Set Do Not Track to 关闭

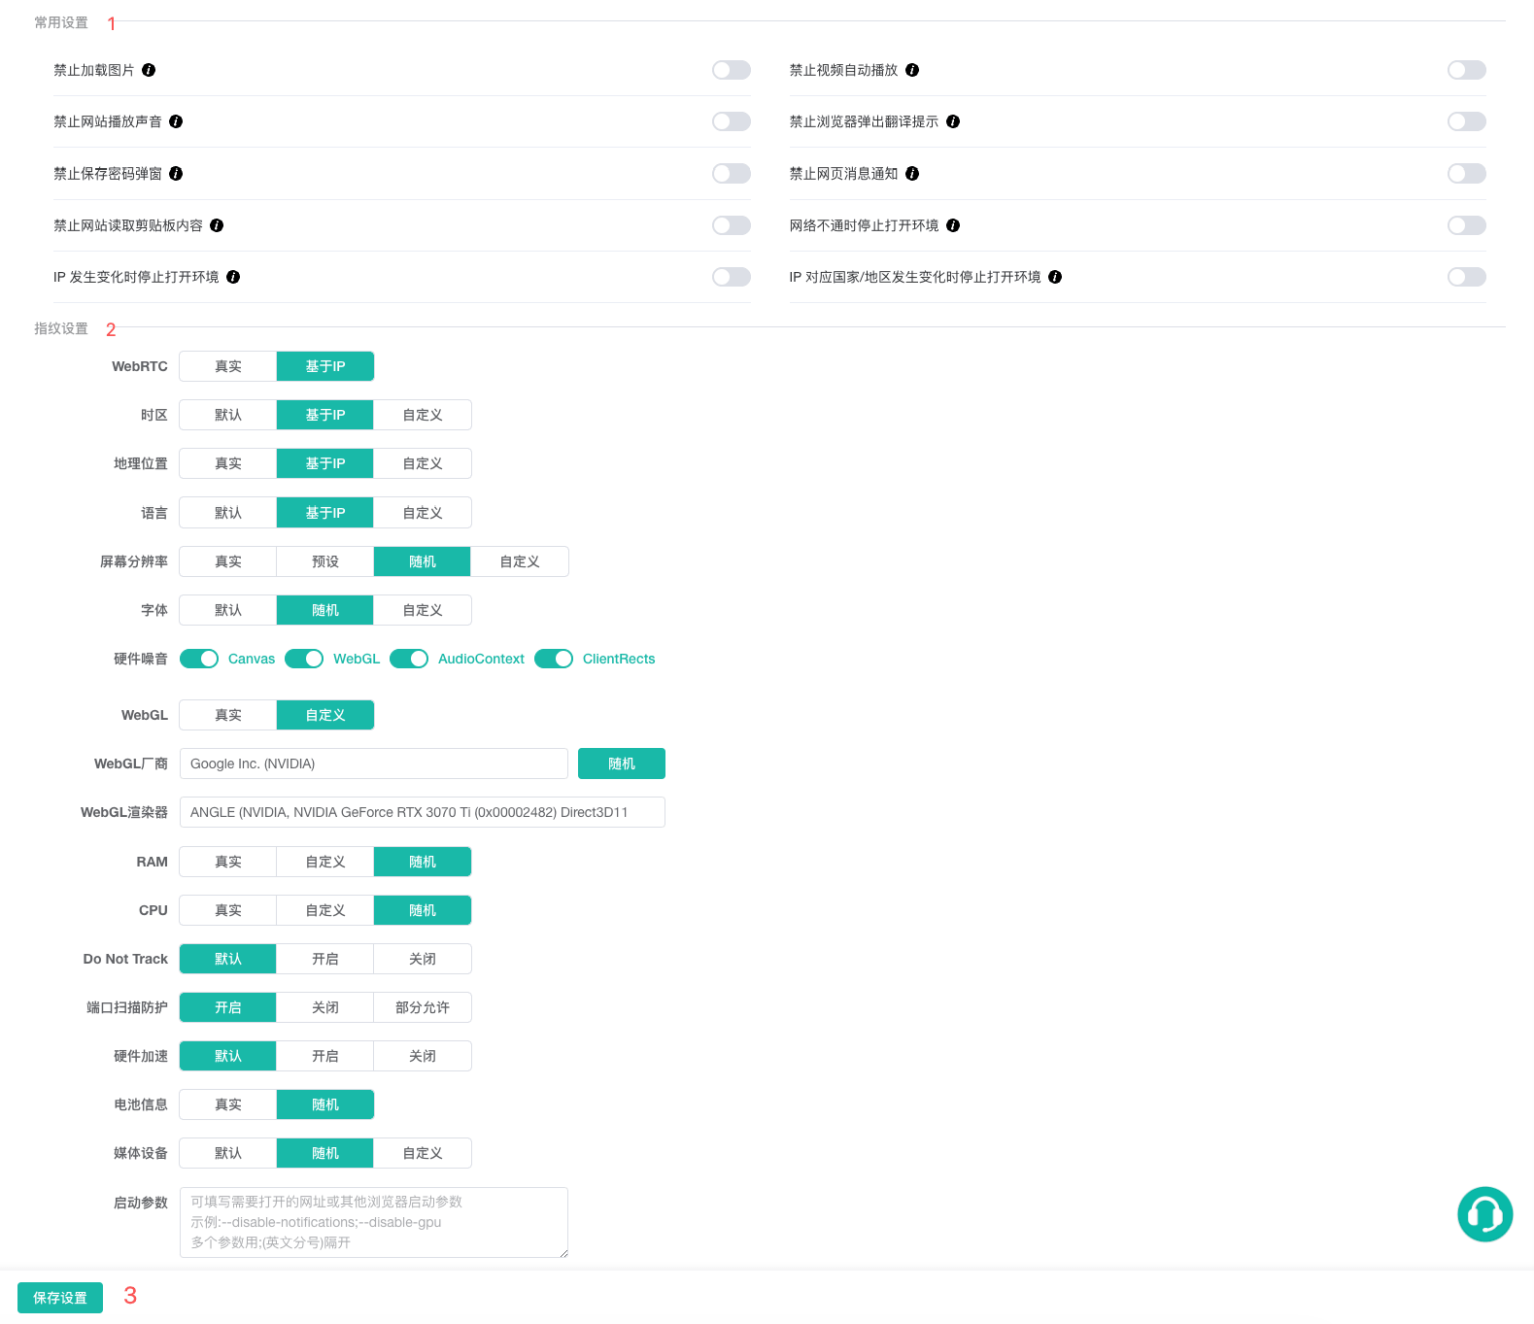coord(423,959)
